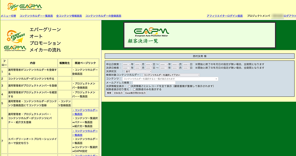The height and width of the screenshot is (156, 296).
Task: Click the CSV出力 button
Action: click(x=118, y=93)
